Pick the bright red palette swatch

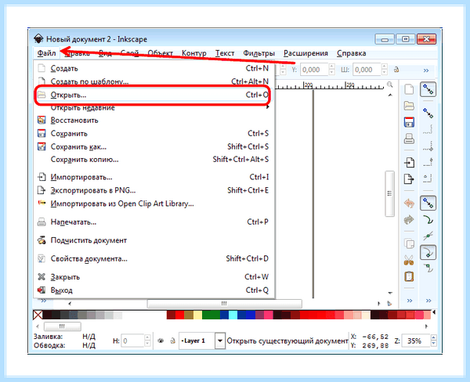coord(179,315)
